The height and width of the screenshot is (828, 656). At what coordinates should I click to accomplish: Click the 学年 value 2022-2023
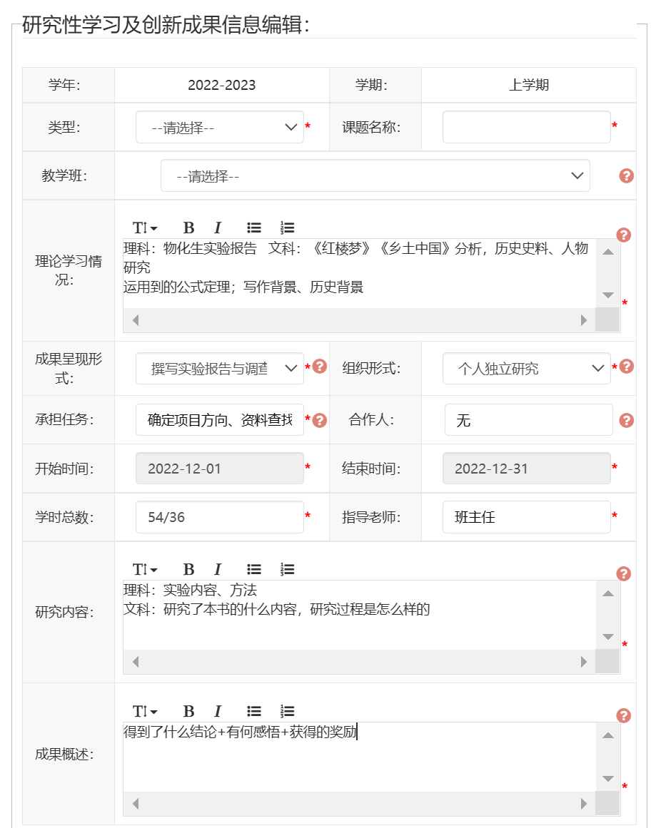(x=221, y=85)
